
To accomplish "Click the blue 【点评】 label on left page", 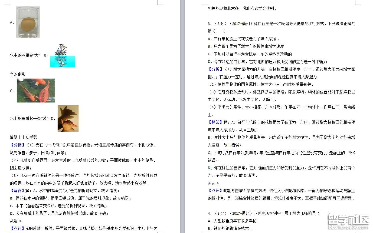I will pos(18,228).
